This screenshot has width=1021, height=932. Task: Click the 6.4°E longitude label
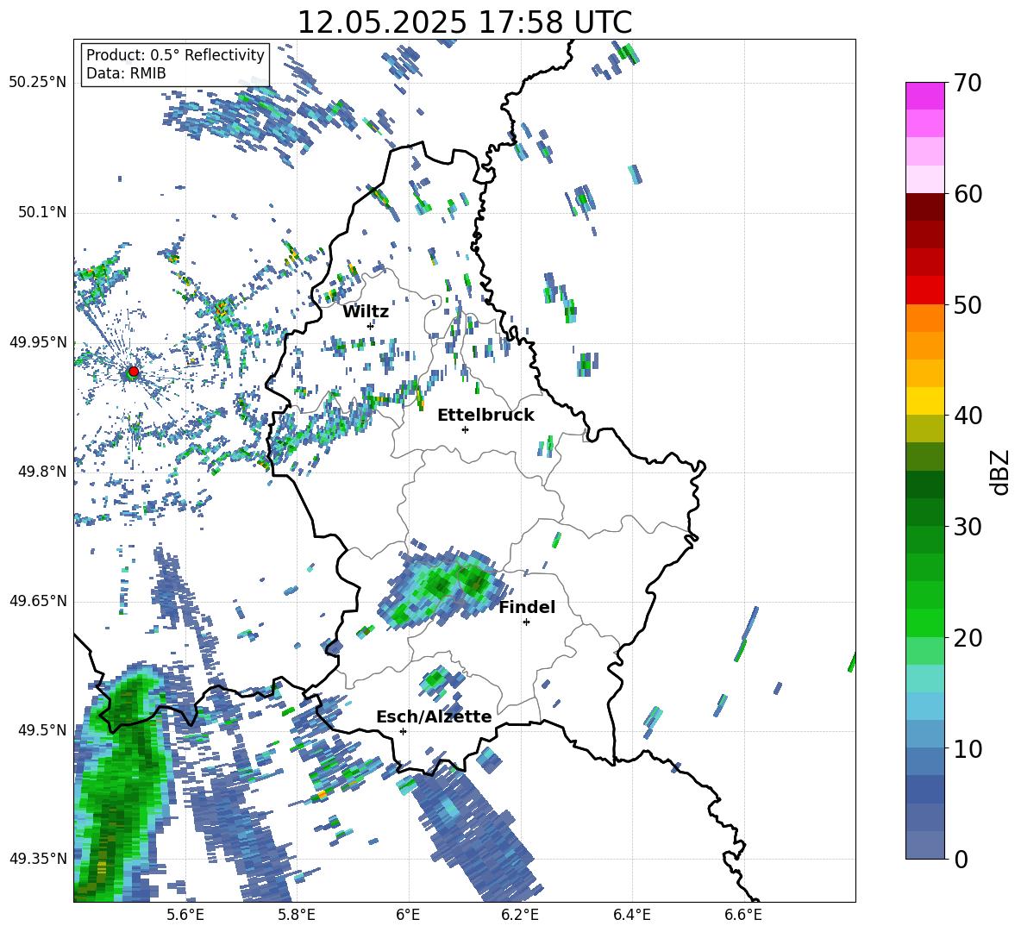631,915
